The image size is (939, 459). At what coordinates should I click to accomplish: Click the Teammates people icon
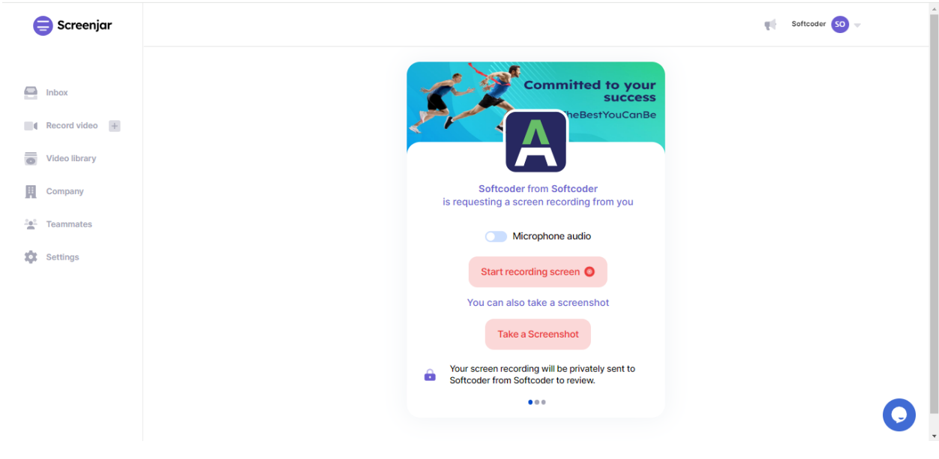pyautogui.click(x=31, y=224)
